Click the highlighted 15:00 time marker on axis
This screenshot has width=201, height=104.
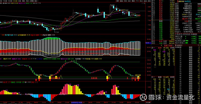(x=77, y=102)
